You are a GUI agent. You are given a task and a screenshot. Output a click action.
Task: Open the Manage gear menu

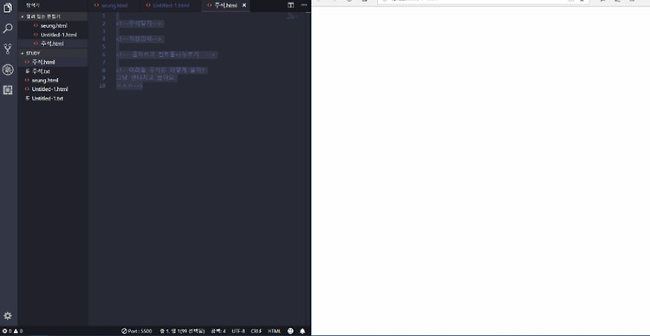[8, 316]
